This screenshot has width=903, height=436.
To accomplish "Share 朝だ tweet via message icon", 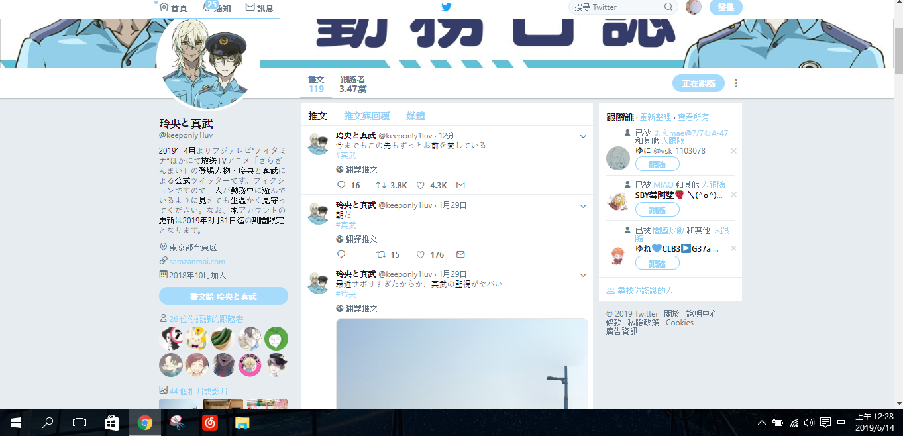I will pos(460,254).
